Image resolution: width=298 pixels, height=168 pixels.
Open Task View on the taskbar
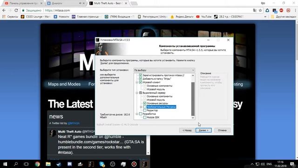[26, 164]
